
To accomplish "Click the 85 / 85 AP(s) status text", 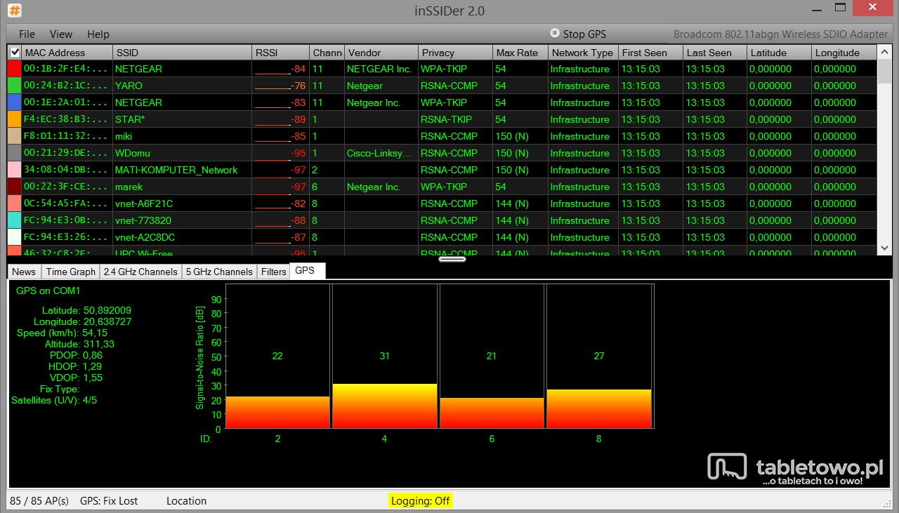I will pyautogui.click(x=39, y=501).
